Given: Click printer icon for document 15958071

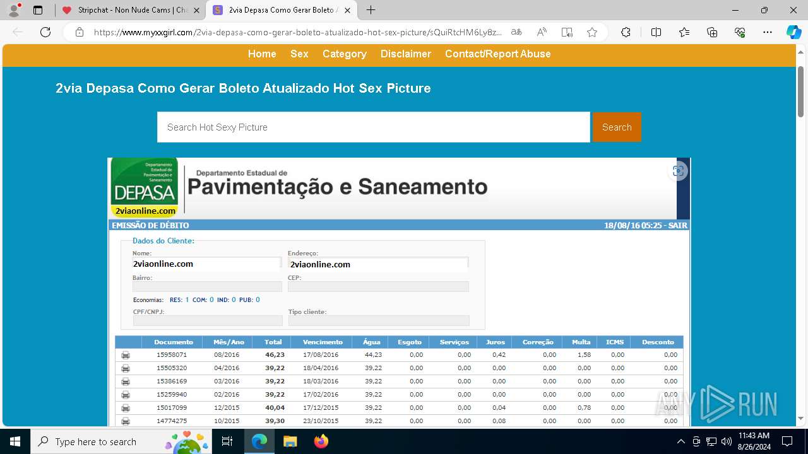Looking at the screenshot, I should (126, 355).
